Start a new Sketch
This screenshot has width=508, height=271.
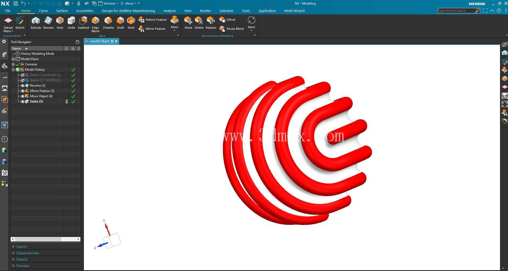[x=20, y=23]
